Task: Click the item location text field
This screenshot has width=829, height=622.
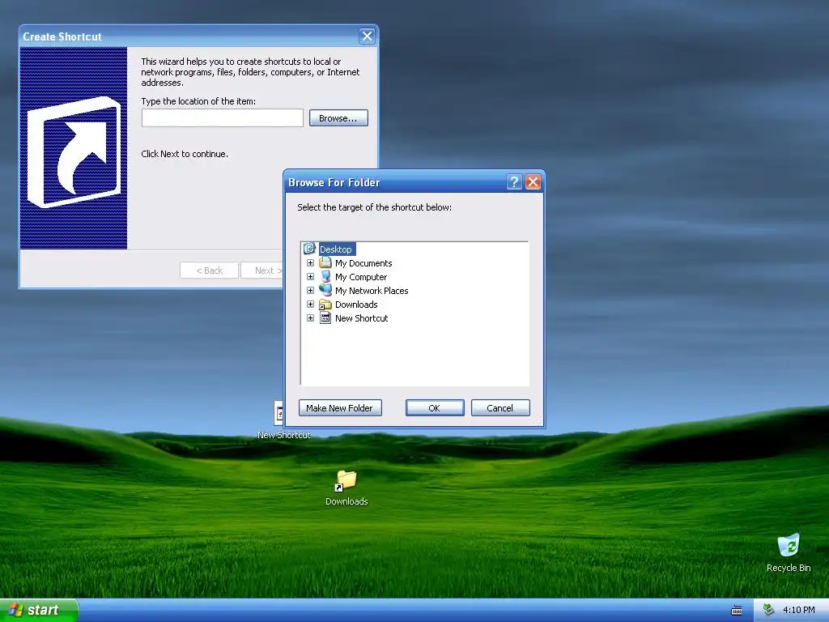Action: pos(223,118)
